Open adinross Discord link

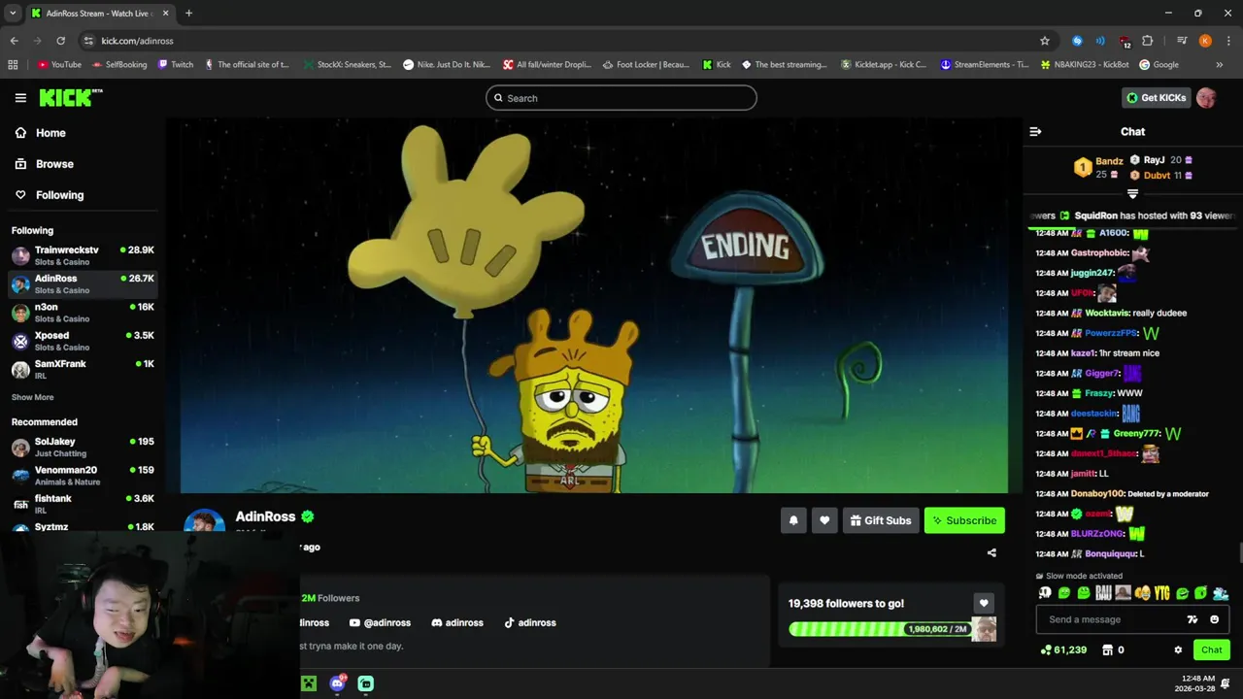pyautogui.click(x=457, y=623)
